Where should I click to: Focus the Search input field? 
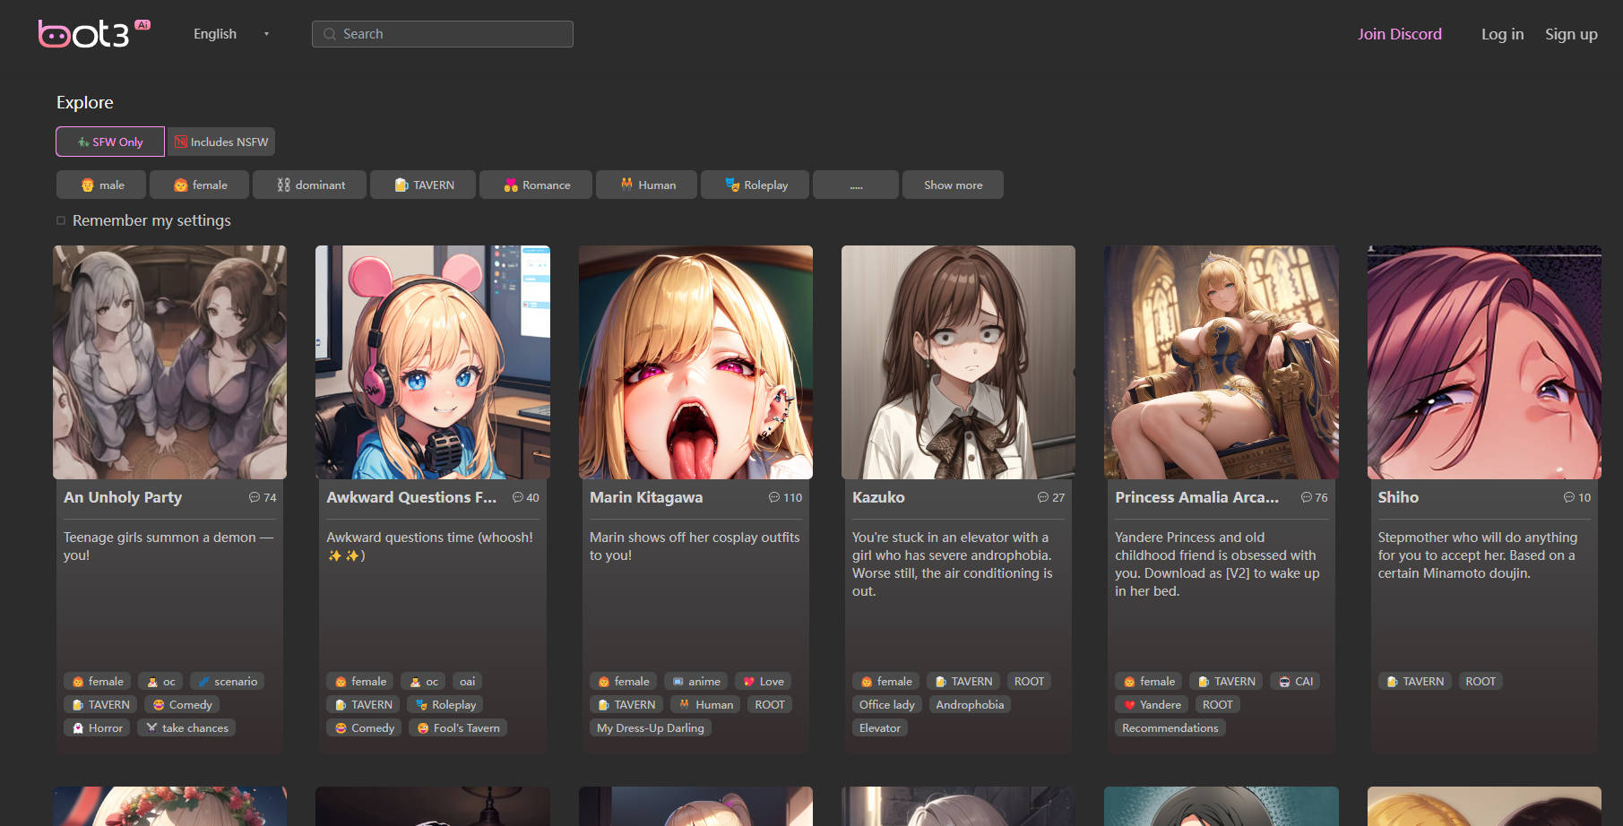443,34
